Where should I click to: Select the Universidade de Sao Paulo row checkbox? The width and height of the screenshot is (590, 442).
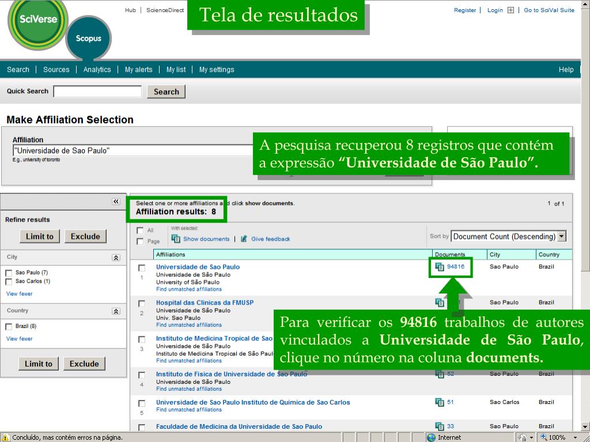pyautogui.click(x=142, y=268)
